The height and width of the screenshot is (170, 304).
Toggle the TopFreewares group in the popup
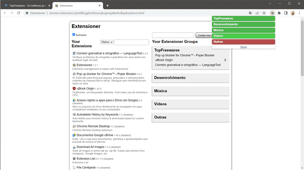[x=243, y=18]
